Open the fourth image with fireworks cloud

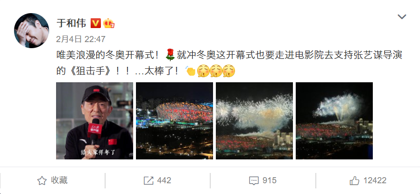coord(334,121)
